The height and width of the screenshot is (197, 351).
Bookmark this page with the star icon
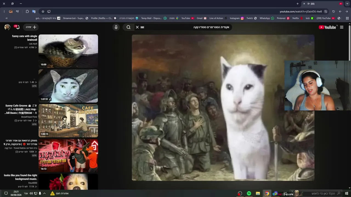pyautogui.click(x=43, y=11)
